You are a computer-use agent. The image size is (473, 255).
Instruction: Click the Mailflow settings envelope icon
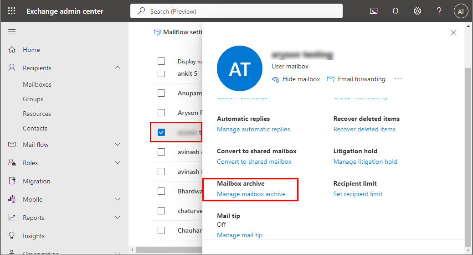(158, 32)
